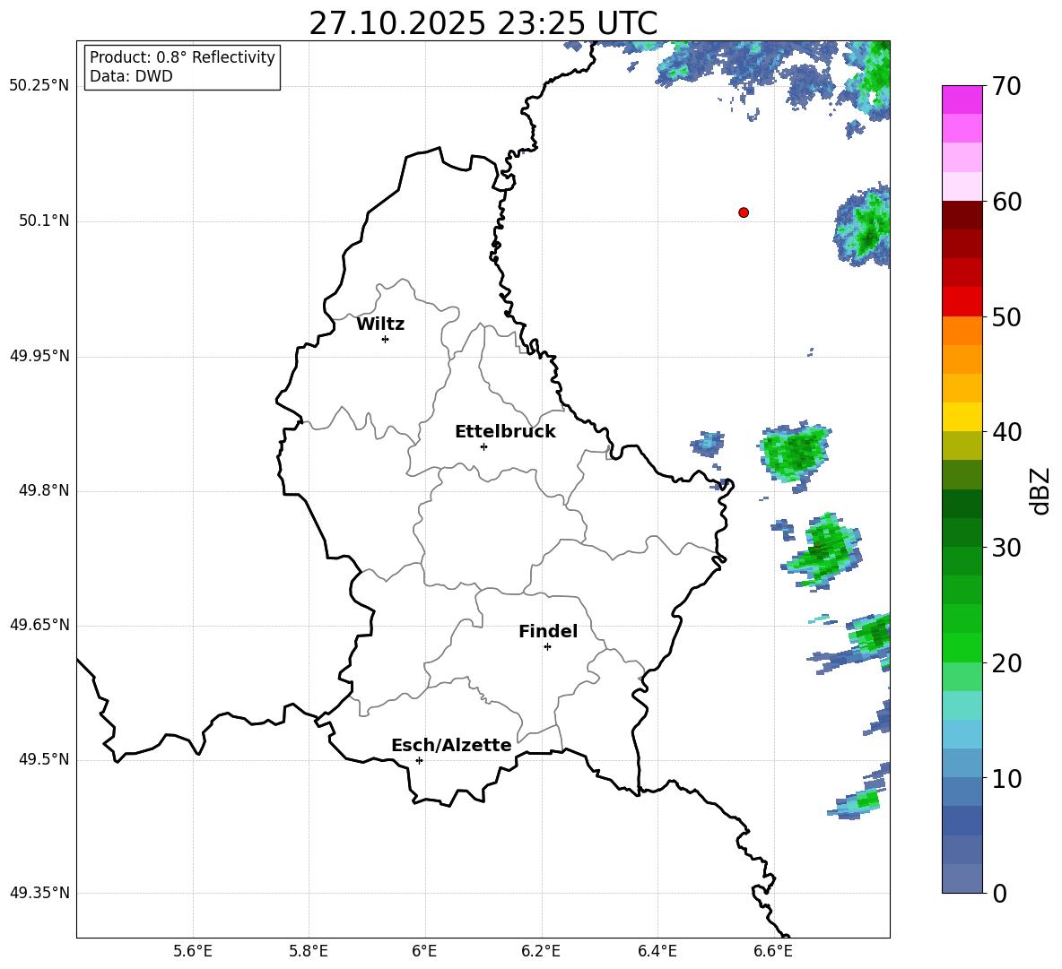The height and width of the screenshot is (969, 1062).
Task: Click the 30 label on colorbar
Action: [x=1006, y=548]
